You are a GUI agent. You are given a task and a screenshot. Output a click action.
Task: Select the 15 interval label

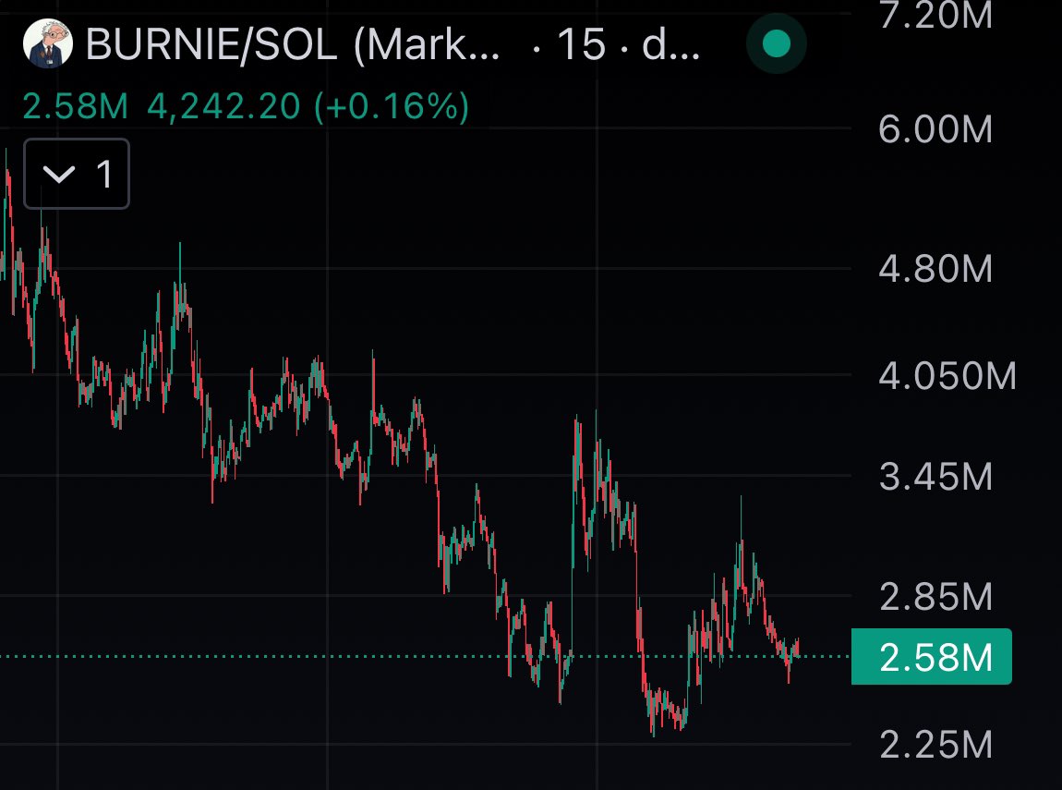(581, 44)
